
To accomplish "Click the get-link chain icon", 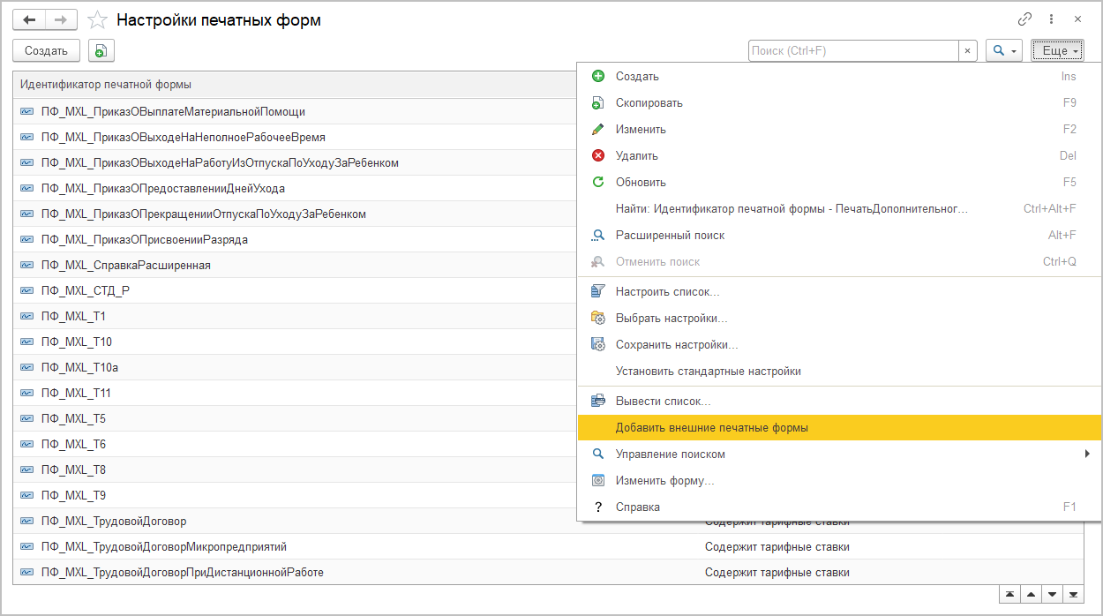I will (x=1024, y=19).
